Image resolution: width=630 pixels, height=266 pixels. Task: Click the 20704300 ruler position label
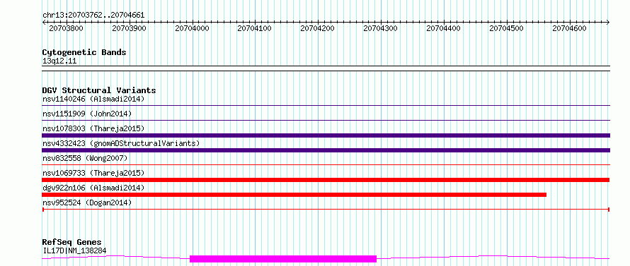[380, 28]
